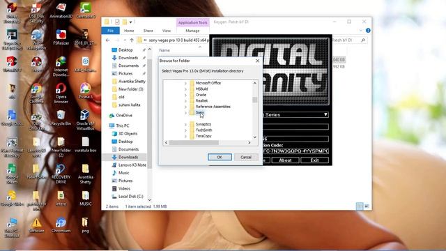Click the folder tree scroll-right arrow

coord(249,142)
